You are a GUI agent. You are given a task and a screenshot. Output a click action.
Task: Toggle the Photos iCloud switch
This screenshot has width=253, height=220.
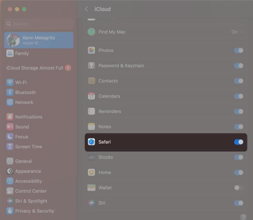click(x=238, y=50)
